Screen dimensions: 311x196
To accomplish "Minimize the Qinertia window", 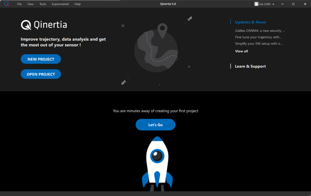I will coord(282,4).
